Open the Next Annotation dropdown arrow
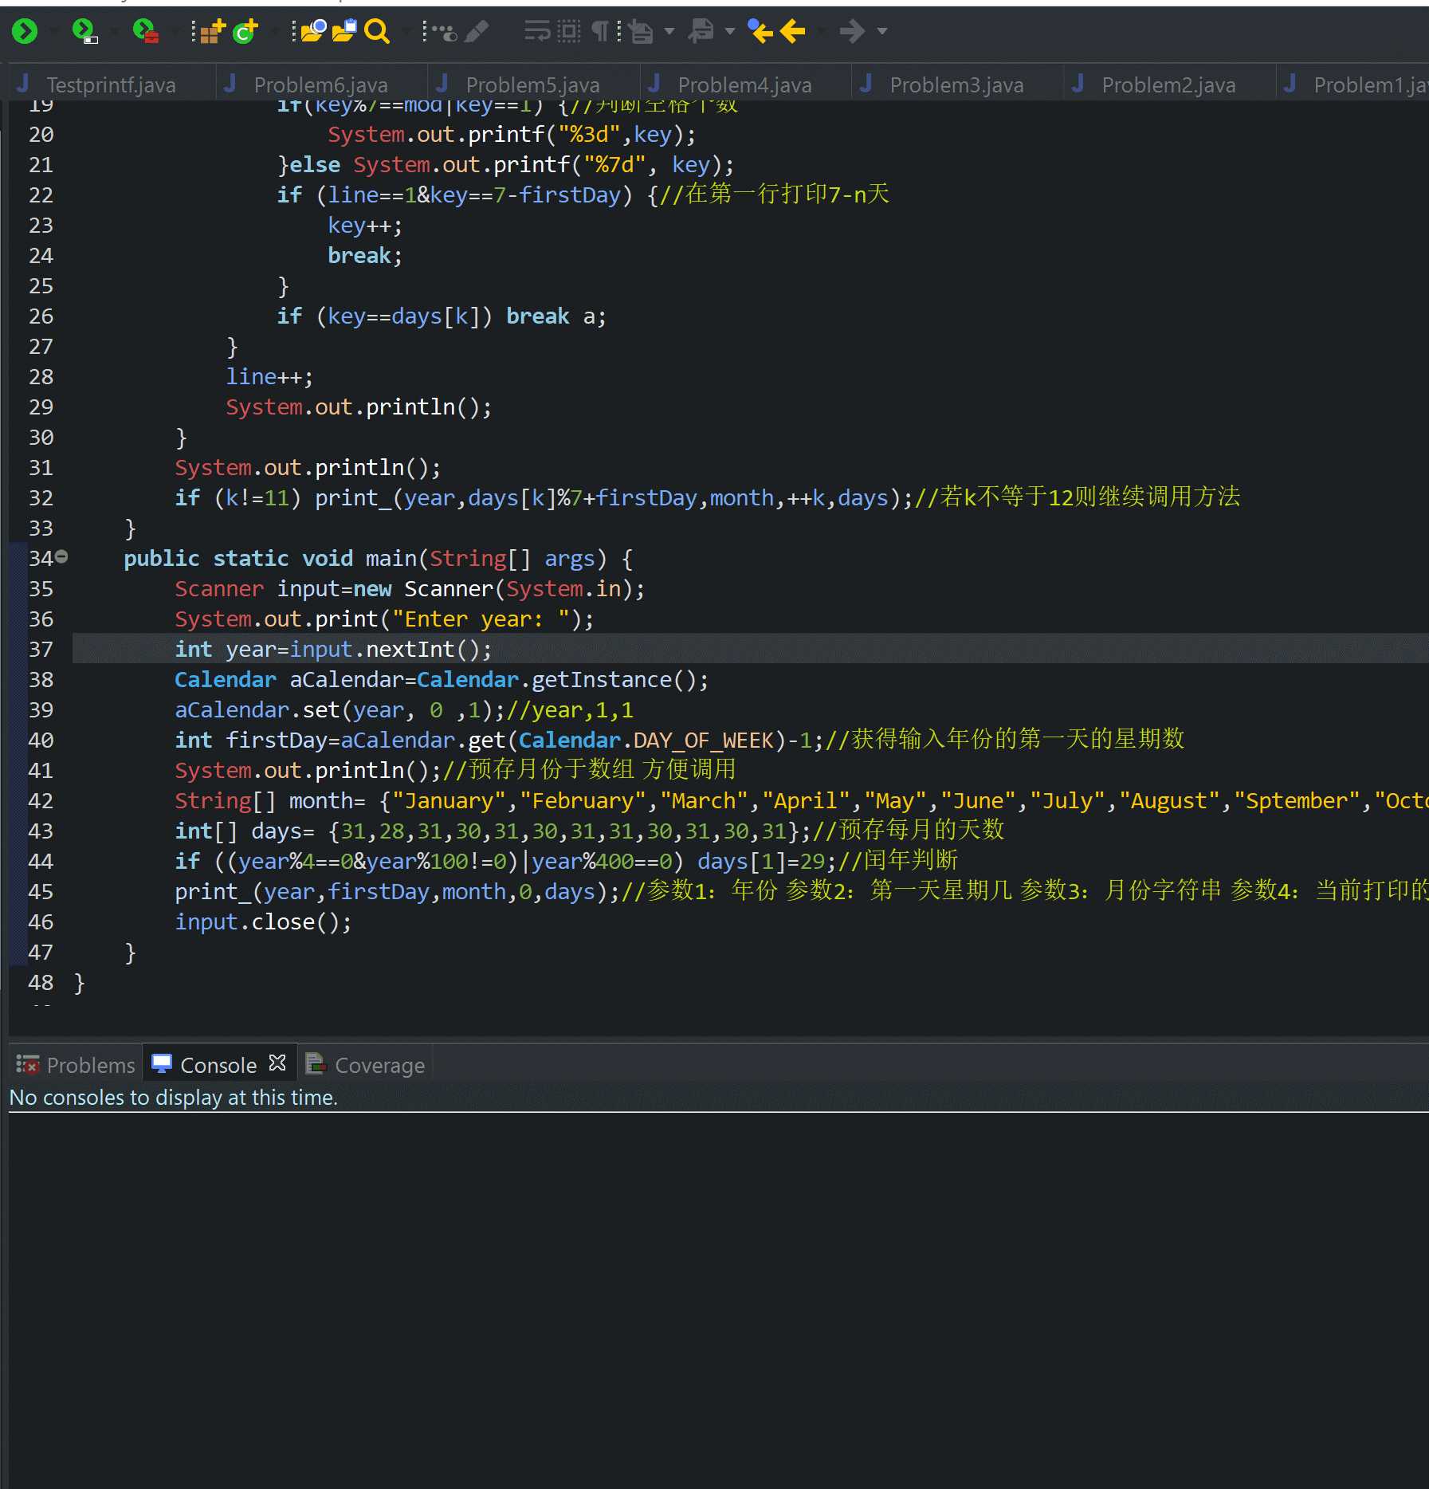The height and width of the screenshot is (1489, 1429). (669, 31)
